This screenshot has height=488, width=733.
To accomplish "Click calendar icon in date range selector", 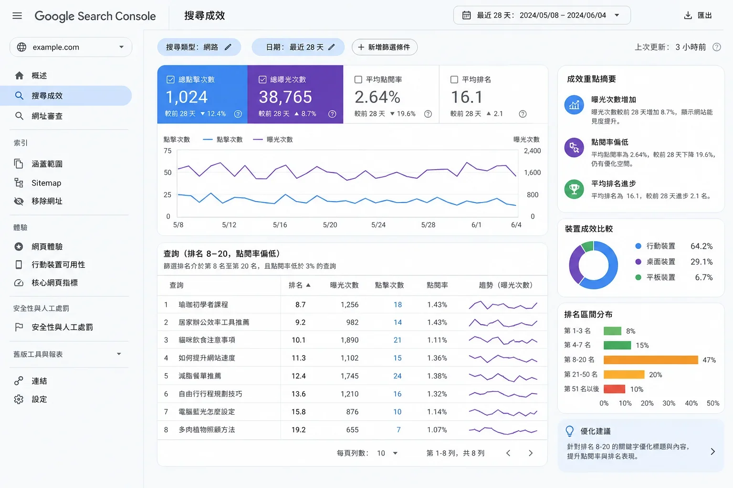I will coord(466,15).
